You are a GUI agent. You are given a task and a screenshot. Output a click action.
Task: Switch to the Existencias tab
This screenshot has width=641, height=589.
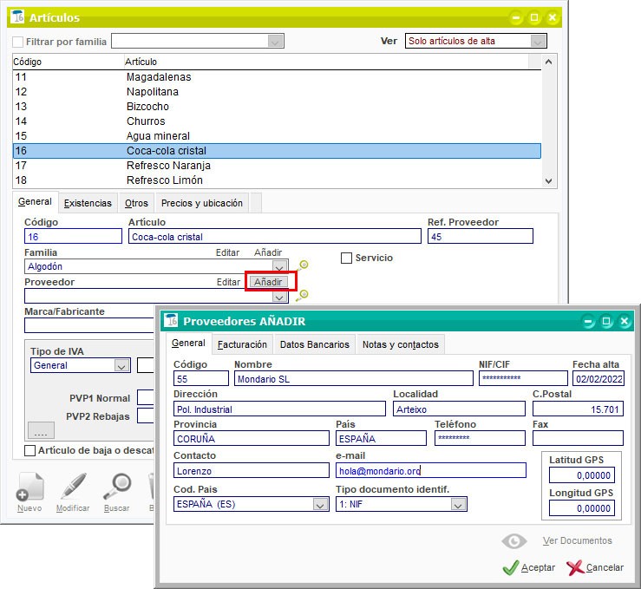pyautogui.click(x=88, y=203)
